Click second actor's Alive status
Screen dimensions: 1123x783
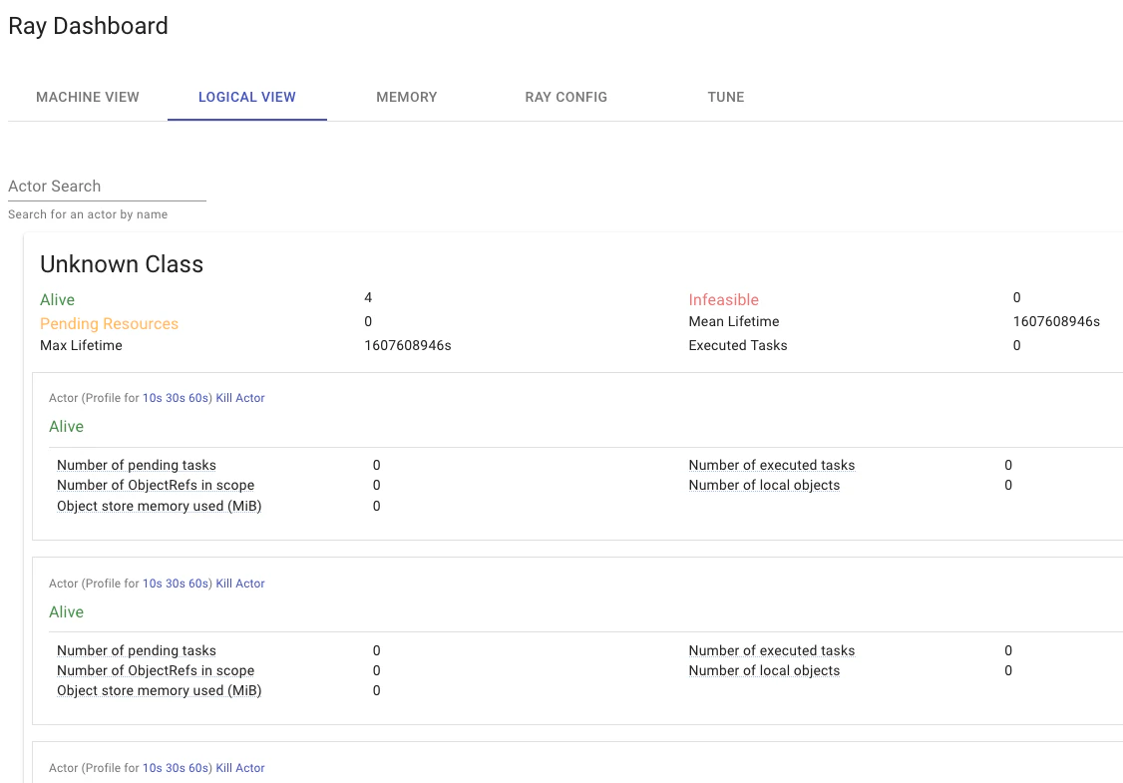click(x=66, y=612)
